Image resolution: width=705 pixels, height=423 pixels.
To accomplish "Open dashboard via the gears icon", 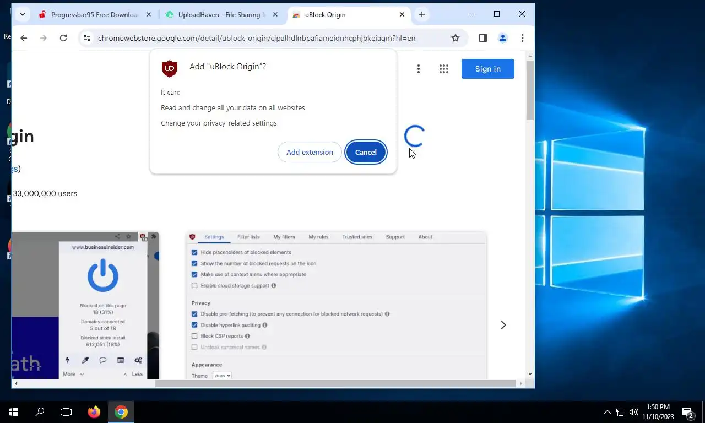I will coord(138,360).
